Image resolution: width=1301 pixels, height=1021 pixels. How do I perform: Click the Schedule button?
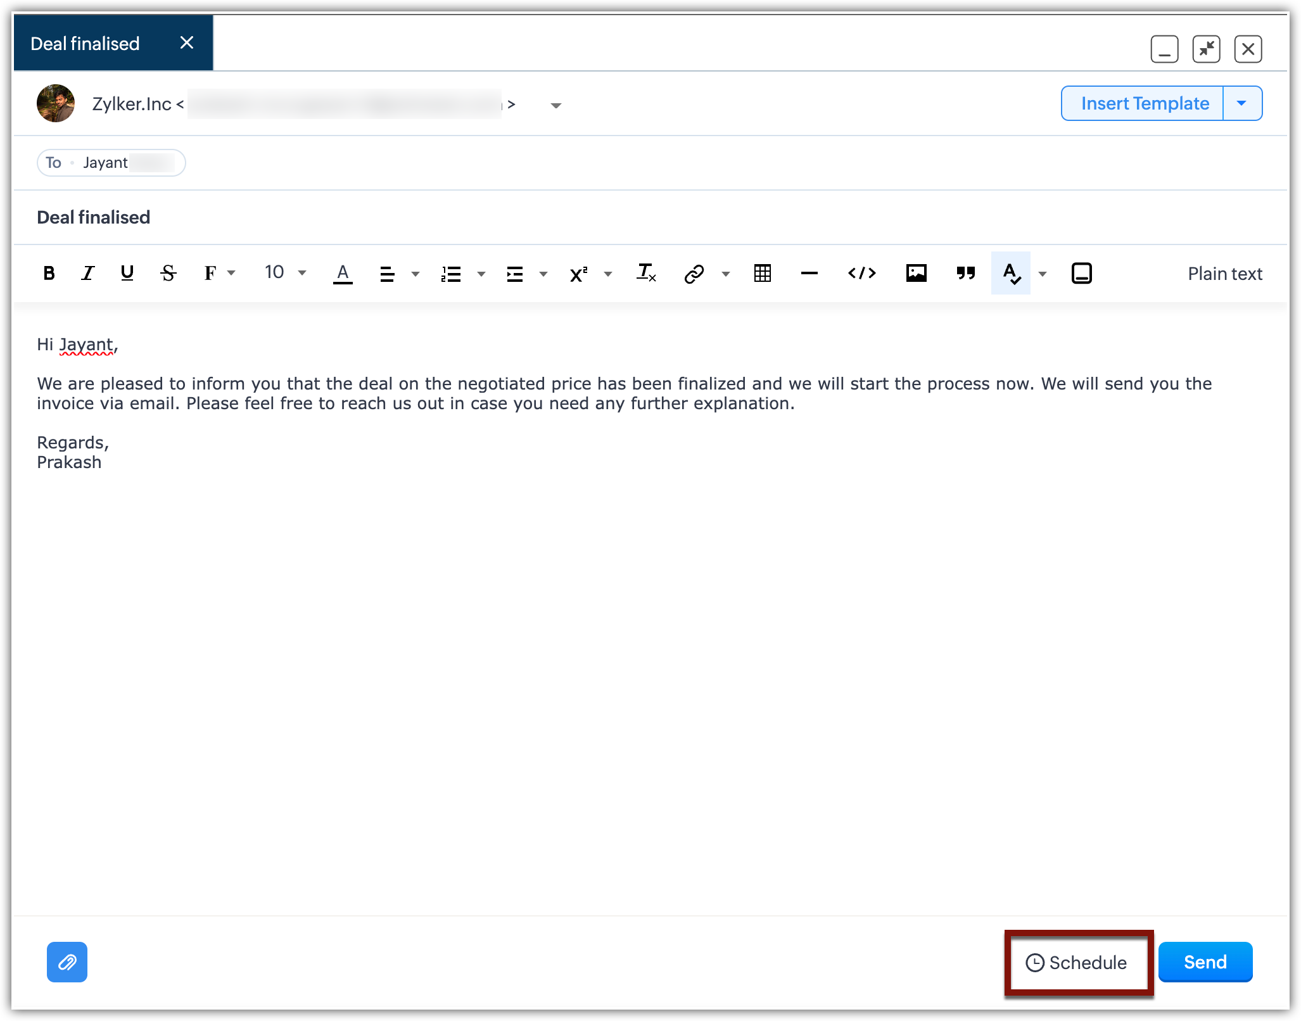(x=1077, y=963)
